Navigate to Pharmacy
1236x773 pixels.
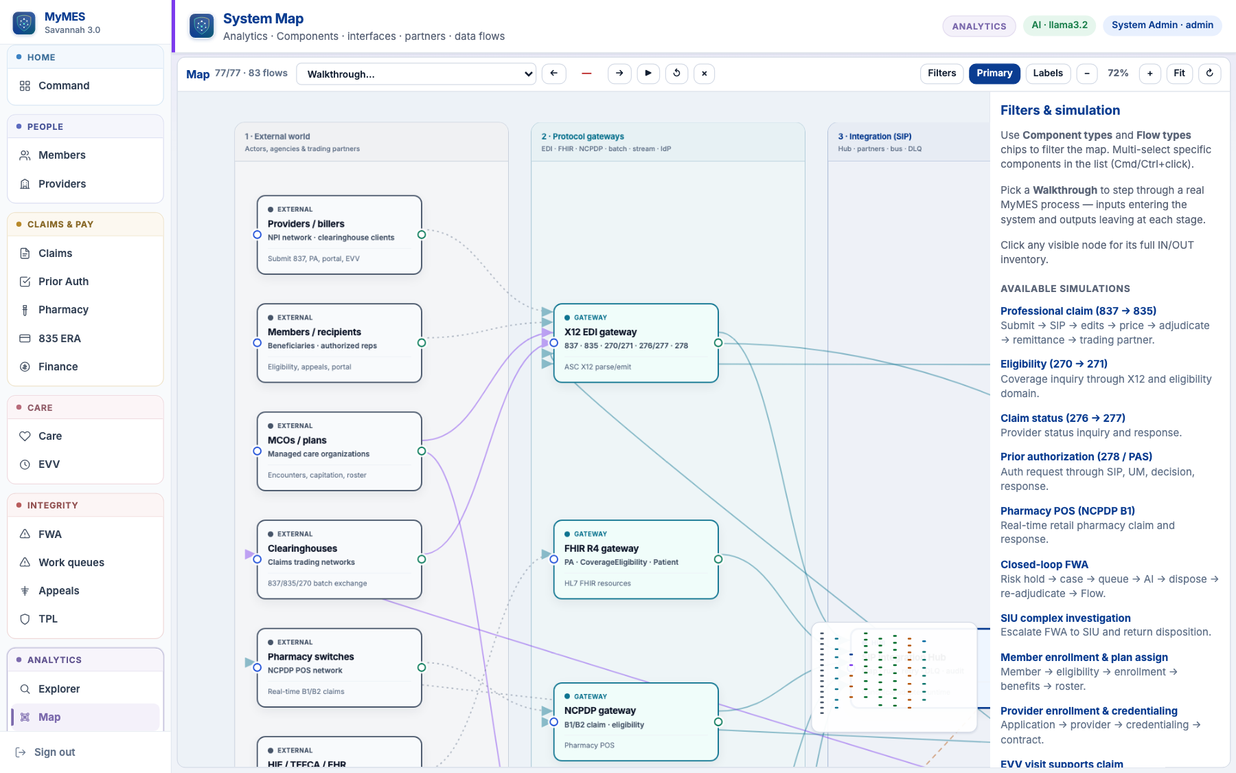coord(85,310)
